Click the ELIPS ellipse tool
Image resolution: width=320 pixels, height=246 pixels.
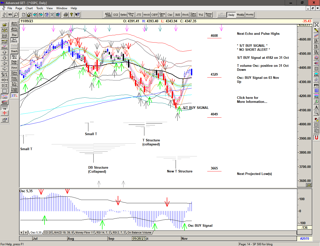(x=316, y=74)
